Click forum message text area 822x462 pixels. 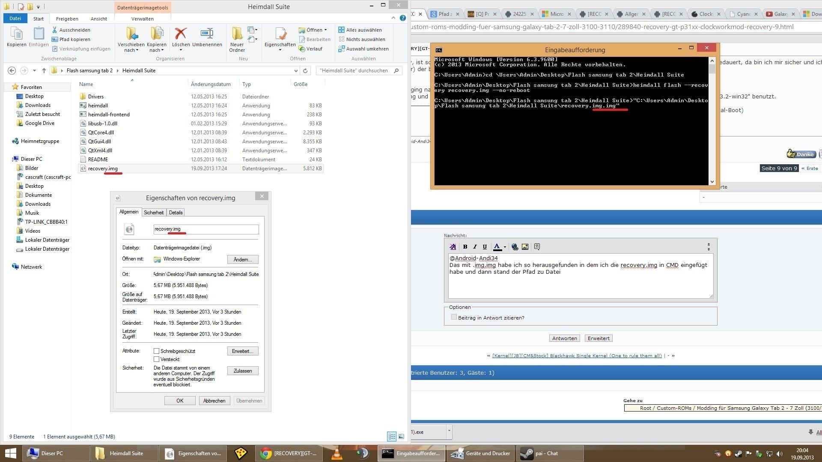[581, 276]
